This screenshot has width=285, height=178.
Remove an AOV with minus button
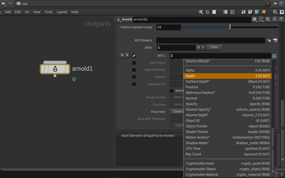(x=203, y=48)
